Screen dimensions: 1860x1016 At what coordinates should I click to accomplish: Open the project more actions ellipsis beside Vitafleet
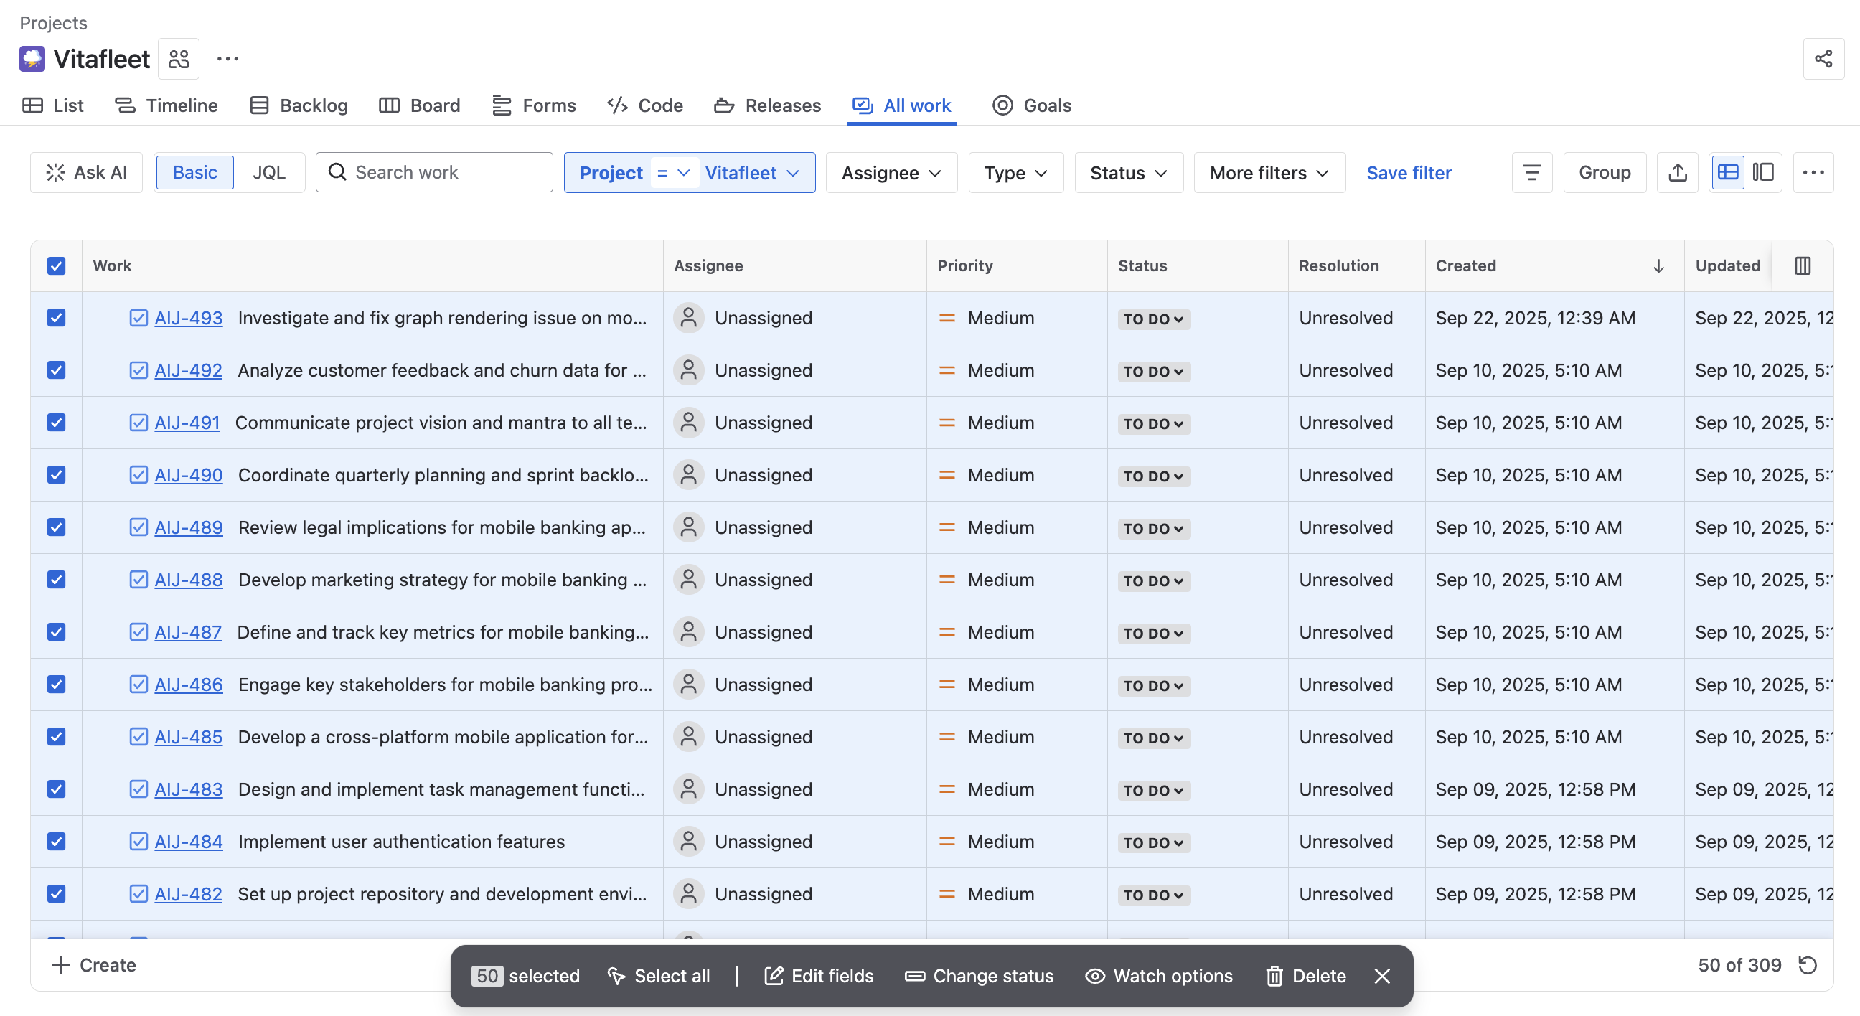tap(227, 59)
